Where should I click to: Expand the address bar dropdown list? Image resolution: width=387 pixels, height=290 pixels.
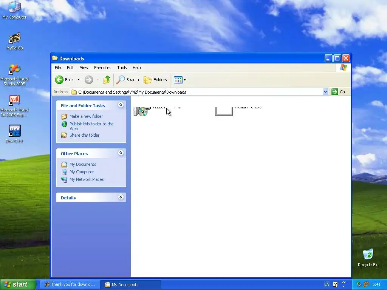tap(325, 92)
